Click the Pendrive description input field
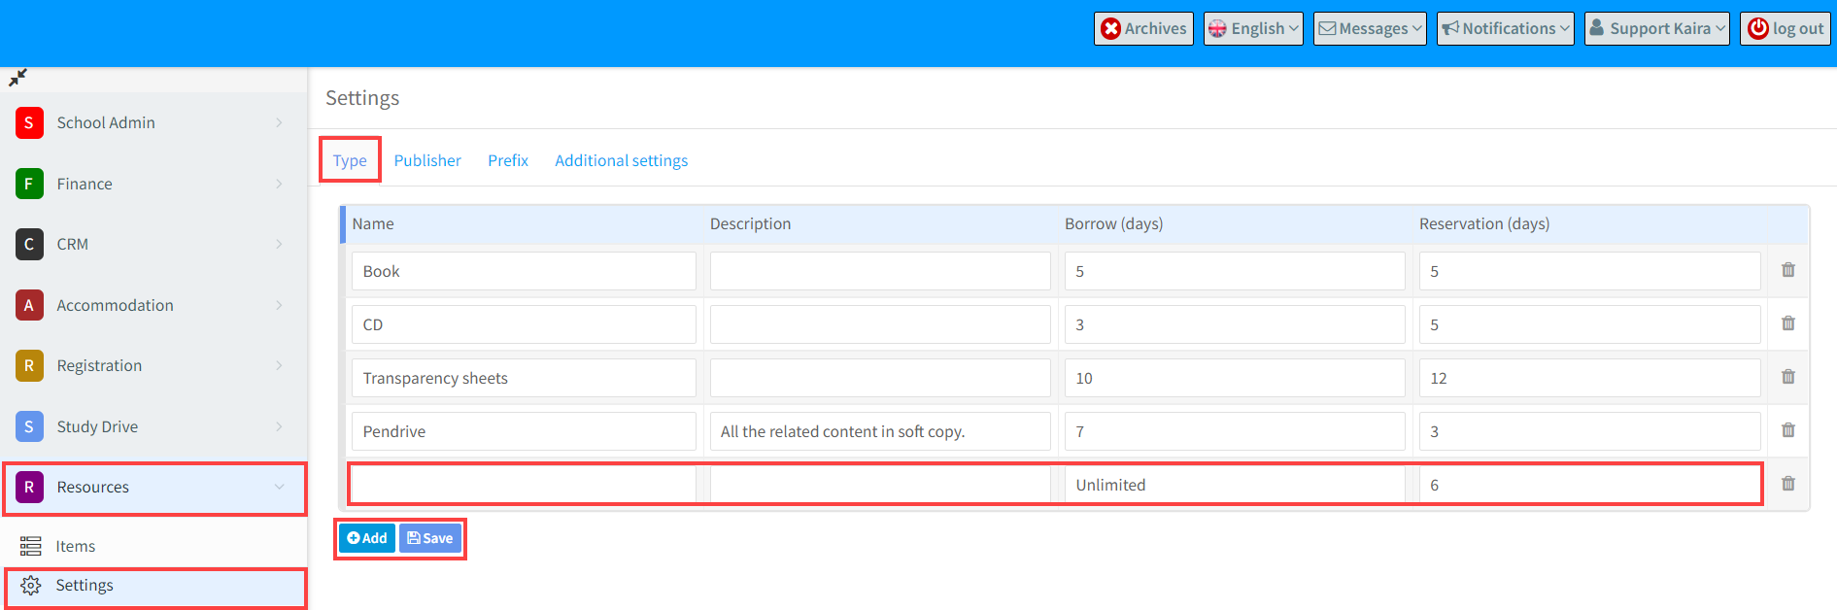 point(879,431)
